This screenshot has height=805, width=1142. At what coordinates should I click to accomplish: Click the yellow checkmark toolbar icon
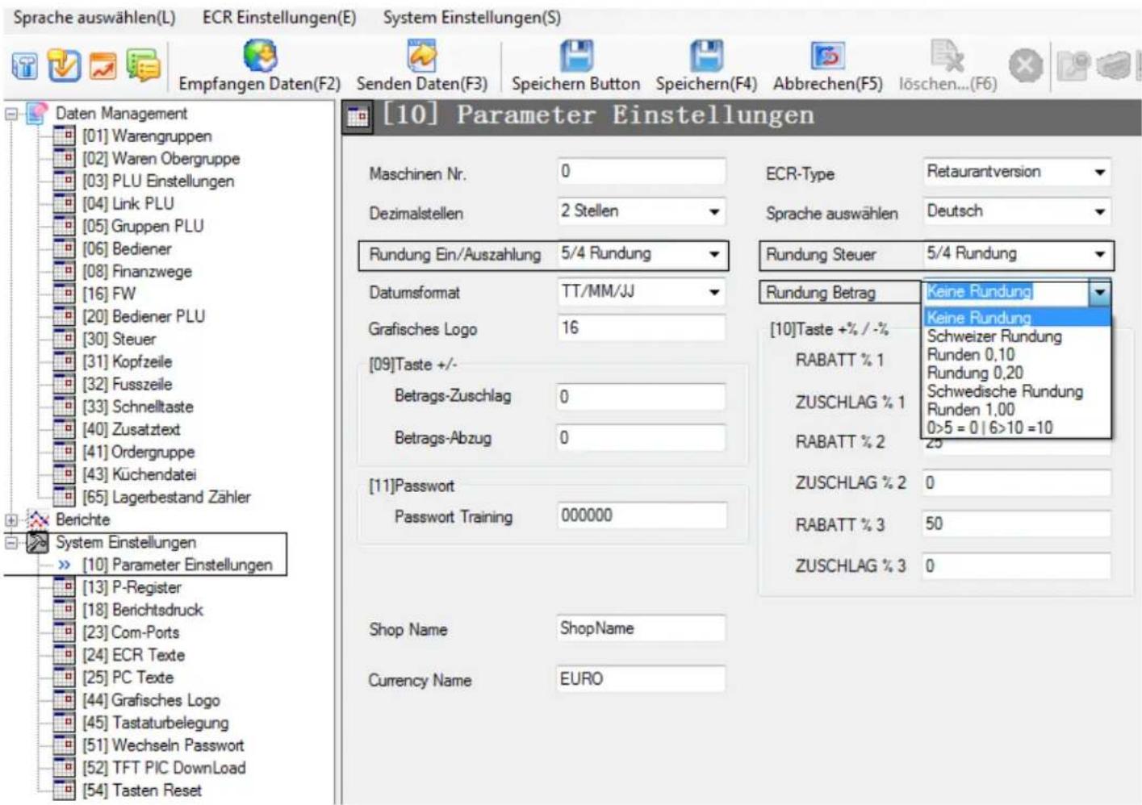[x=64, y=65]
